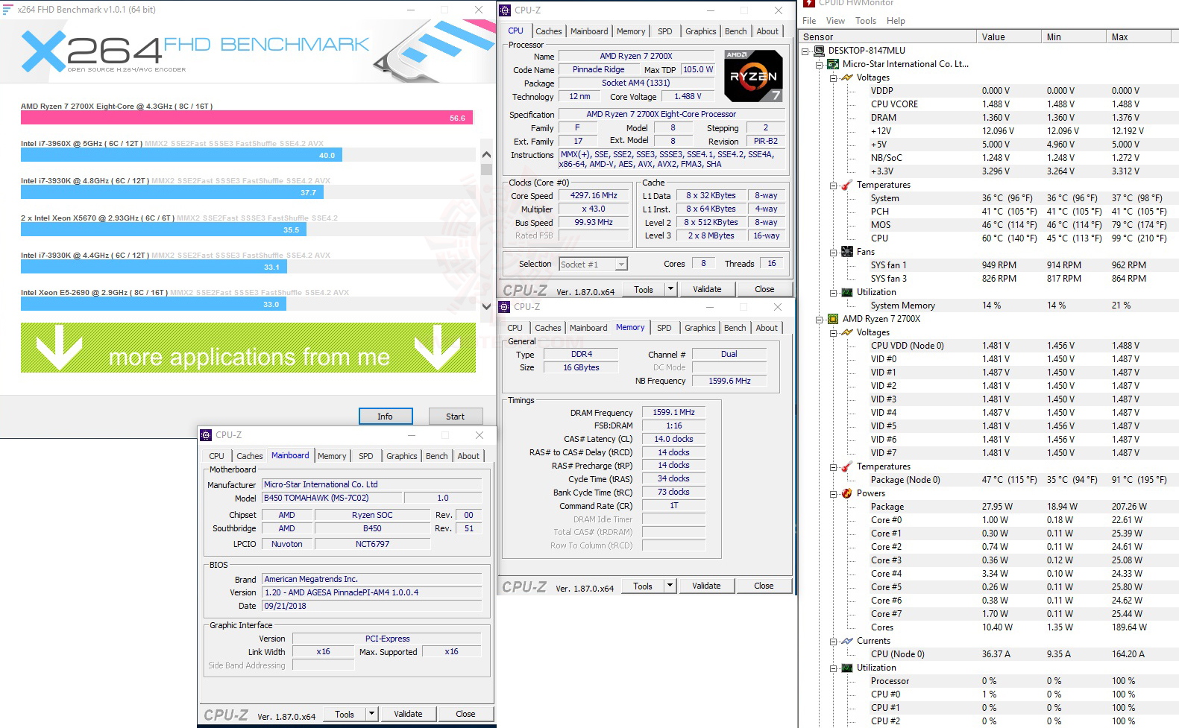Screen dimensions: 1179x728
Task: Click the Ryzen Voltages lightning icon
Action: (x=847, y=332)
